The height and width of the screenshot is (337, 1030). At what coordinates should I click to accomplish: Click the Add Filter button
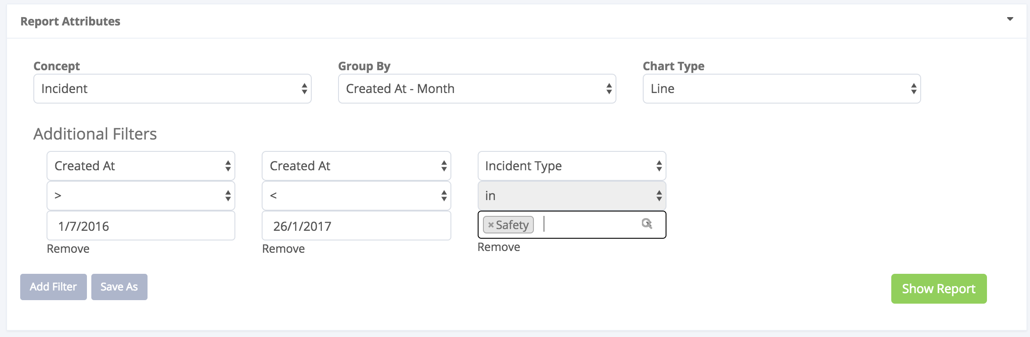[x=53, y=287]
